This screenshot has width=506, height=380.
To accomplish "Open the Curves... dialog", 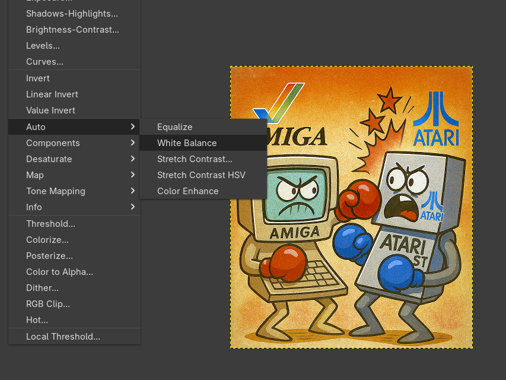I will (x=44, y=62).
